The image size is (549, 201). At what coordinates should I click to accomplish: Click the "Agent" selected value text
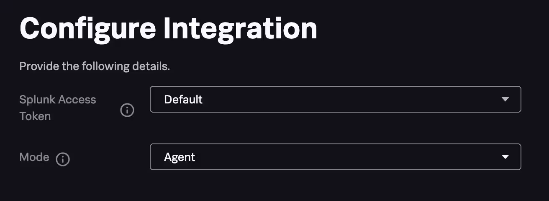pos(180,157)
